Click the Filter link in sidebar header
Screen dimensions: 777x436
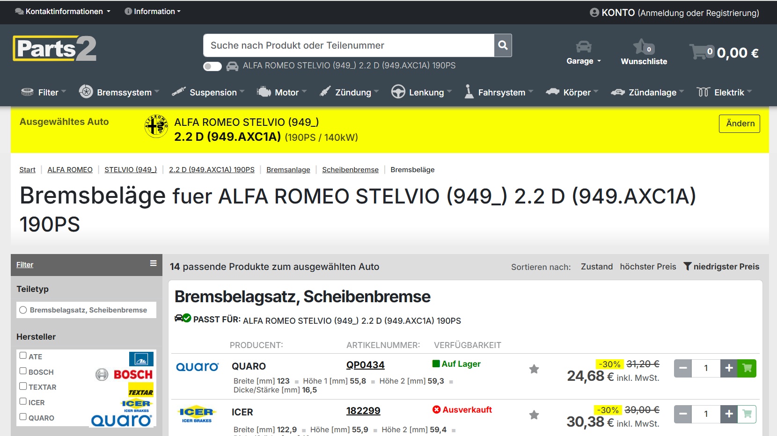(25, 265)
